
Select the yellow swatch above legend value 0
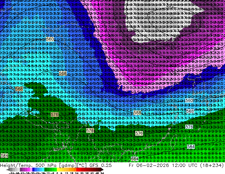58,169
